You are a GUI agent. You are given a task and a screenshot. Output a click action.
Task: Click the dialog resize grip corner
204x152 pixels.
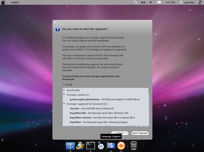[151, 137]
